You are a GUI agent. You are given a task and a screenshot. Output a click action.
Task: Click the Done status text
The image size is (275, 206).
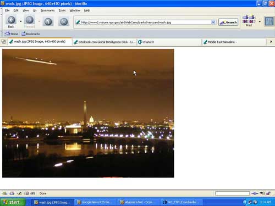tap(43, 193)
